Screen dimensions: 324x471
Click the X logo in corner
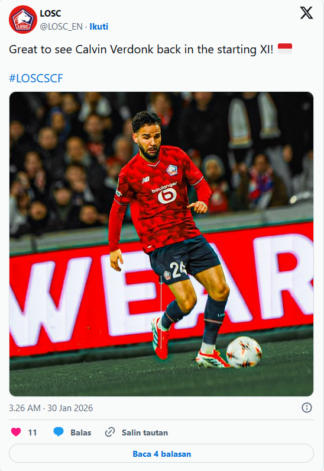click(307, 13)
